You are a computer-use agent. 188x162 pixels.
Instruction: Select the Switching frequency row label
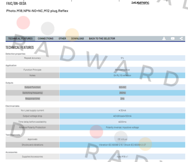point(32,93)
